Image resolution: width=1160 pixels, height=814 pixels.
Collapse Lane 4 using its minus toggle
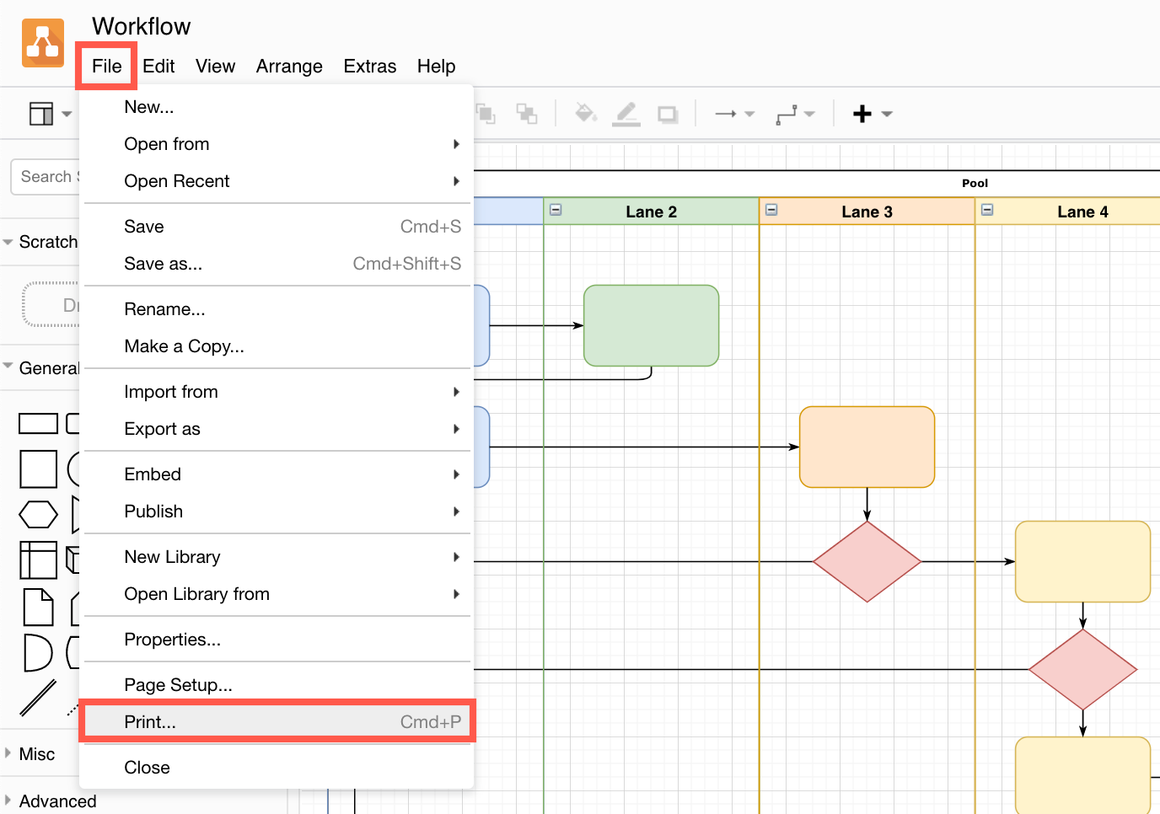[x=987, y=210]
